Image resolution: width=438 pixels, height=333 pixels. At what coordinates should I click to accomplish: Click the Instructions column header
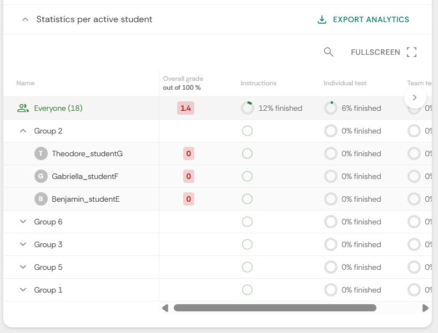pos(258,83)
